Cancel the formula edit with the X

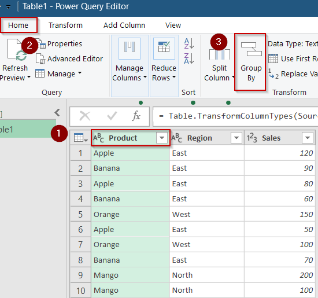[85, 116]
